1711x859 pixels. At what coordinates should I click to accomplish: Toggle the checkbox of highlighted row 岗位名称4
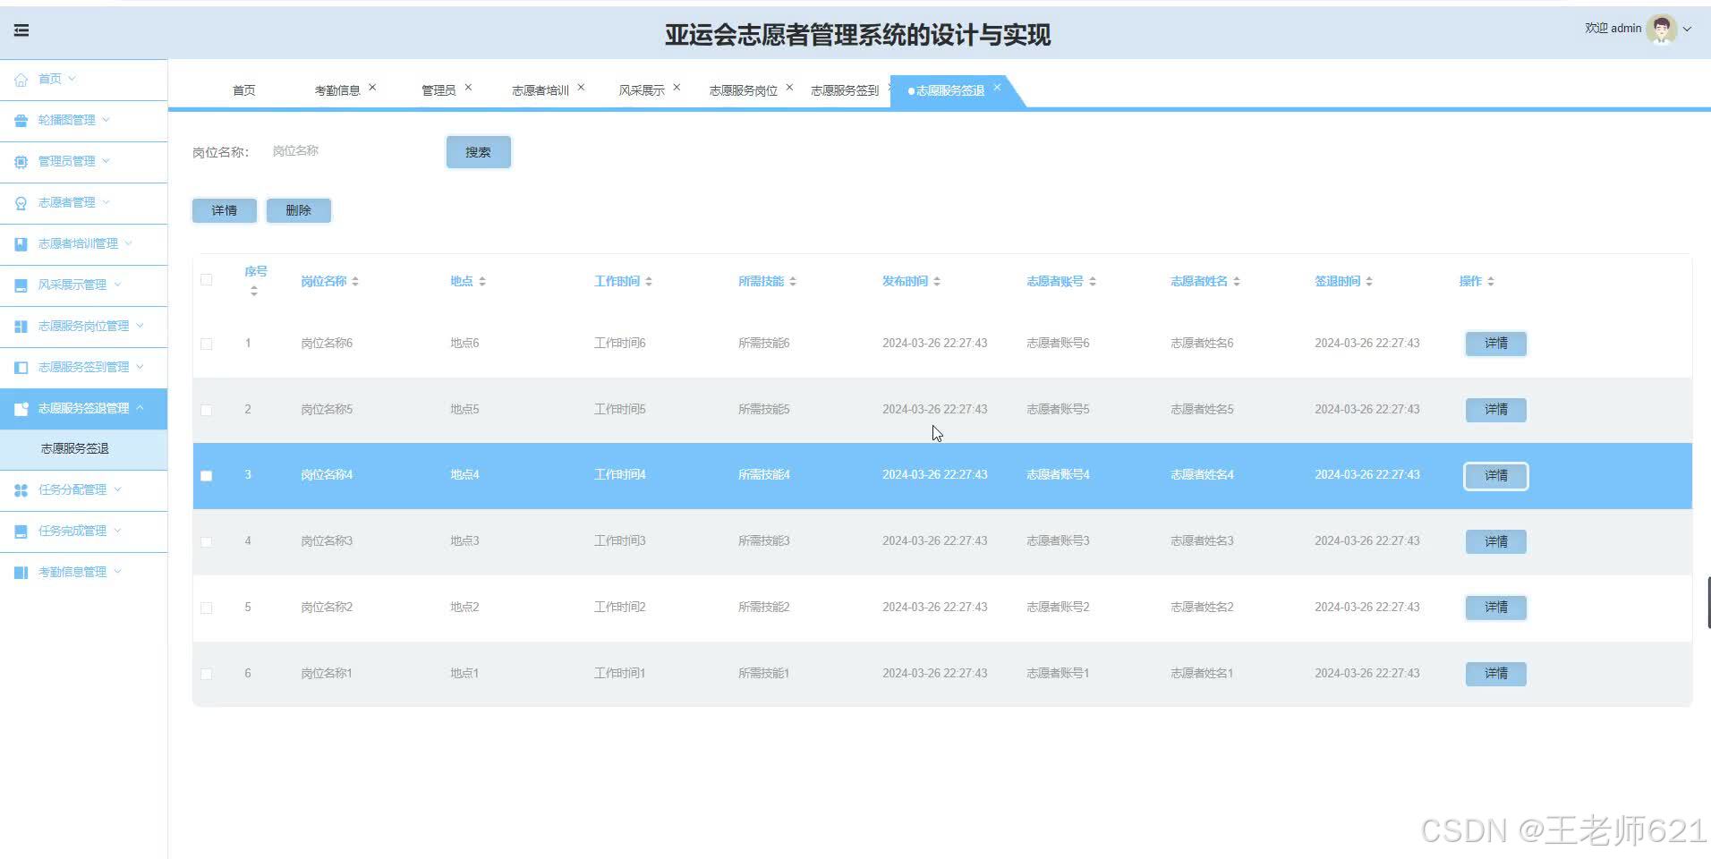[x=207, y=476]
